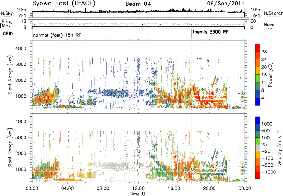Image resolution: width=283 pixels, height=196 pixels.
Task: Click the '4000' tick on power panel
Action: [x=21, y=48]
